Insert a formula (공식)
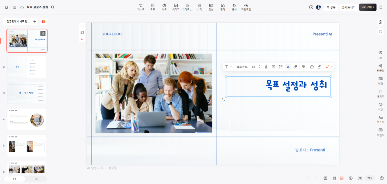The height and width of the screenshot is (184, 387). pyautogui.click(x=234, y=7)
